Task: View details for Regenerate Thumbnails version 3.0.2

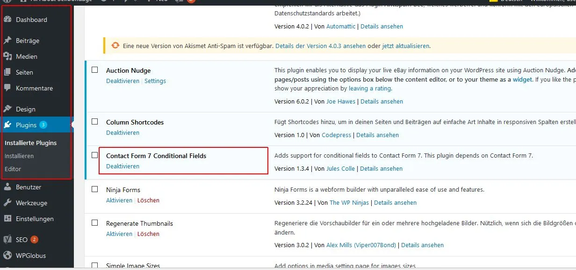Action: (423, 245)
